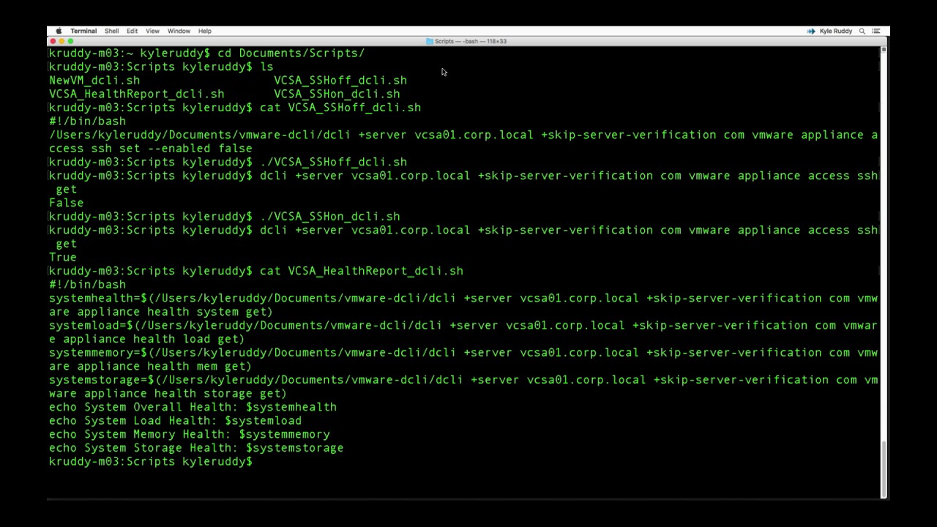The width and height of the screenshot is (937, 527).
Task: Click 'Scripts — -bash — 118×33' window title
Action: pyautogui.click(x=471, y=41)
